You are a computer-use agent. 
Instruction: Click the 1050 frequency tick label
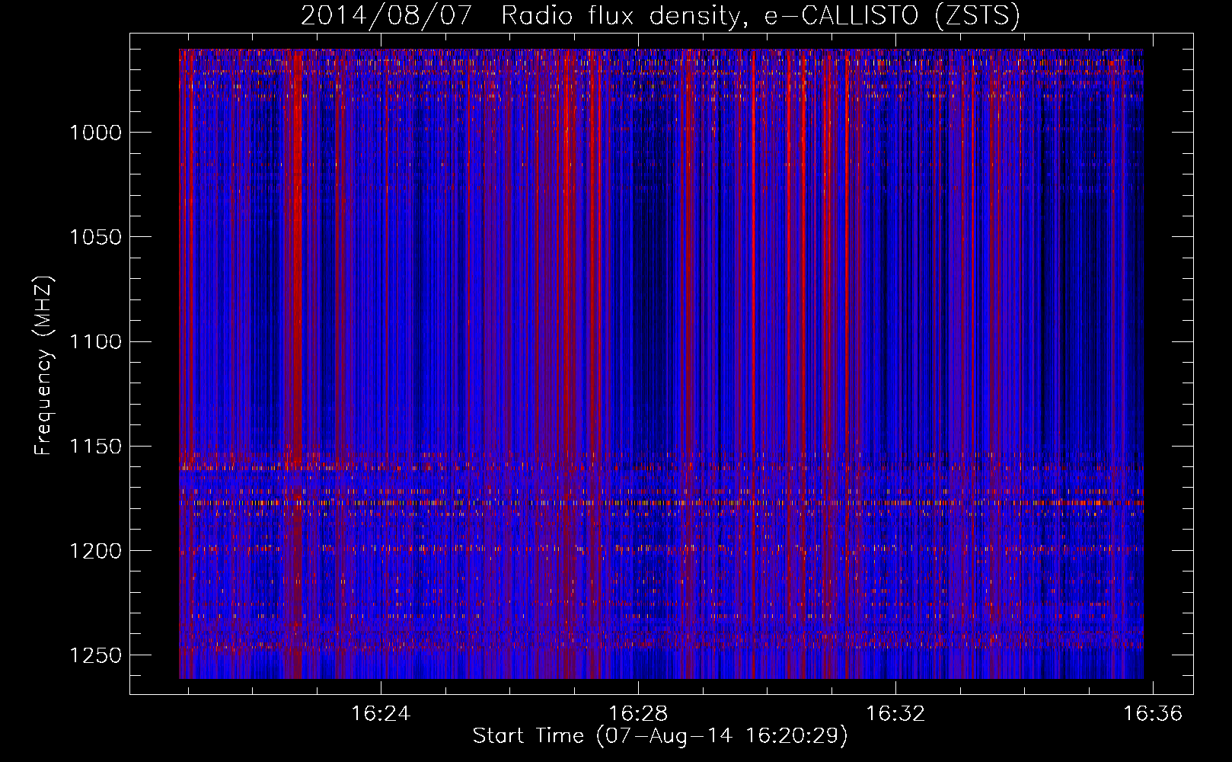95,237
